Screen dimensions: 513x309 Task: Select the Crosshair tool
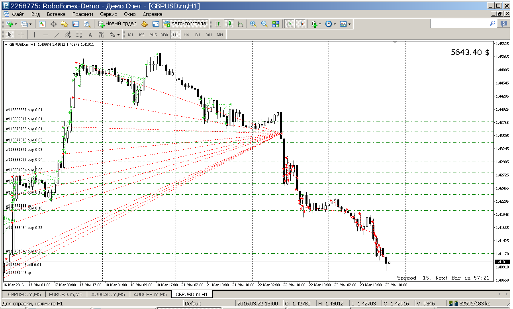[x=21, y=35]
